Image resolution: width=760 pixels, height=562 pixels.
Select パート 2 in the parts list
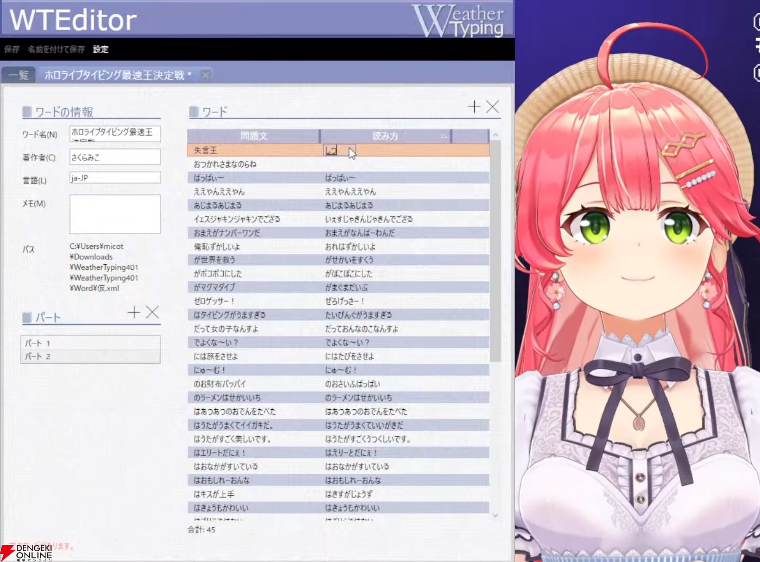pos(91,356)
